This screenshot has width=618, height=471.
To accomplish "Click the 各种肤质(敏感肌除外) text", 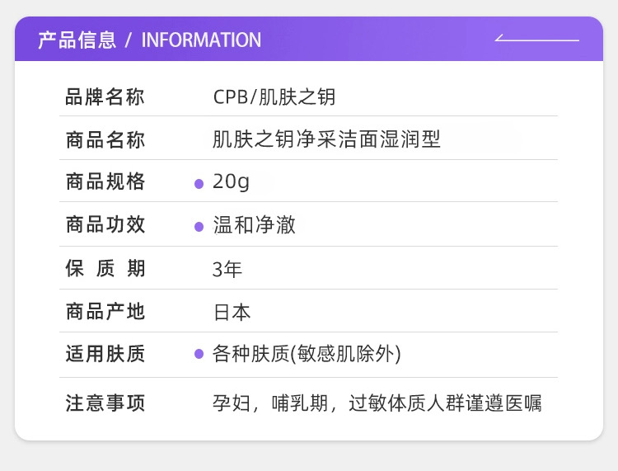I will [x=307, y=354].
